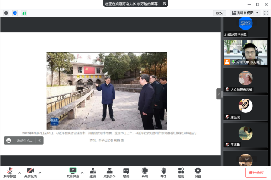Click the meeting info icon at top left

click(x=6, y=13)
